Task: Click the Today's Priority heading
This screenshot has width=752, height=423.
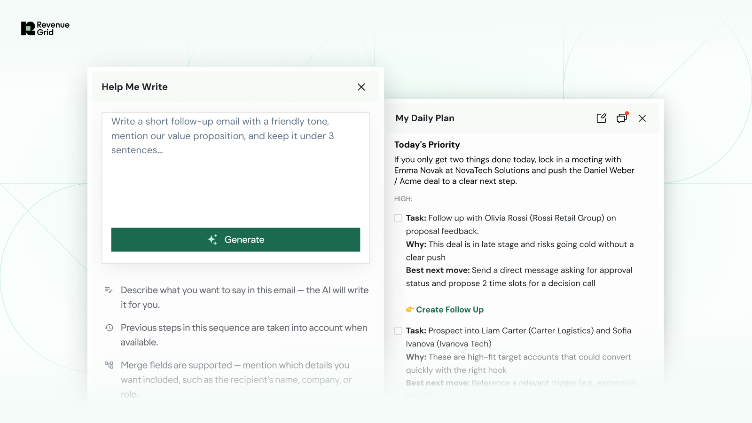Action: [427, 145]
